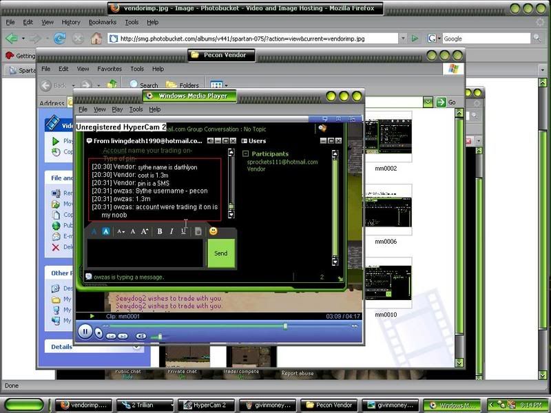Open Pecon Vendor Favorites menu
The image size is (551, 413).
click(110, 69)
